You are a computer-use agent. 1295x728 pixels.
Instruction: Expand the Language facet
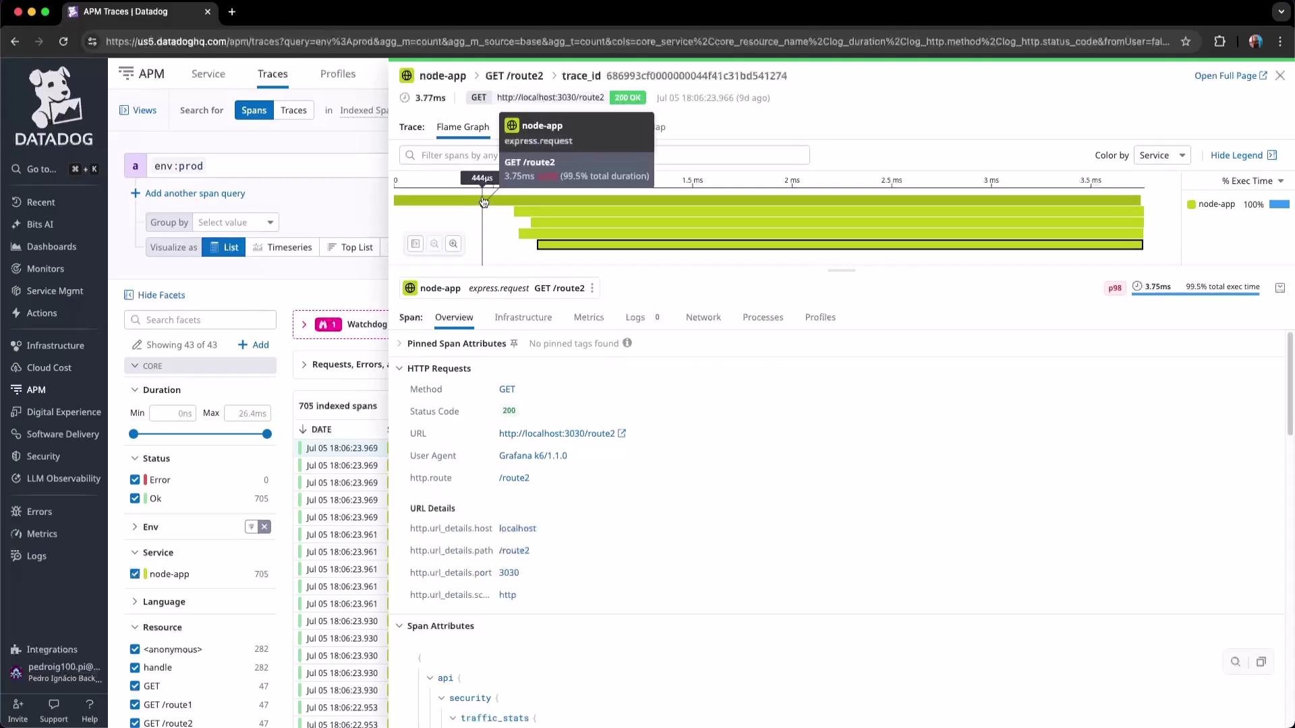click(135, 602)
